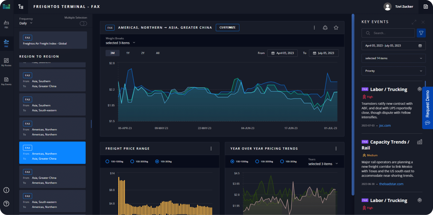Open the Frequency Daily dropdown
The image size is (433, 215).
26,23
